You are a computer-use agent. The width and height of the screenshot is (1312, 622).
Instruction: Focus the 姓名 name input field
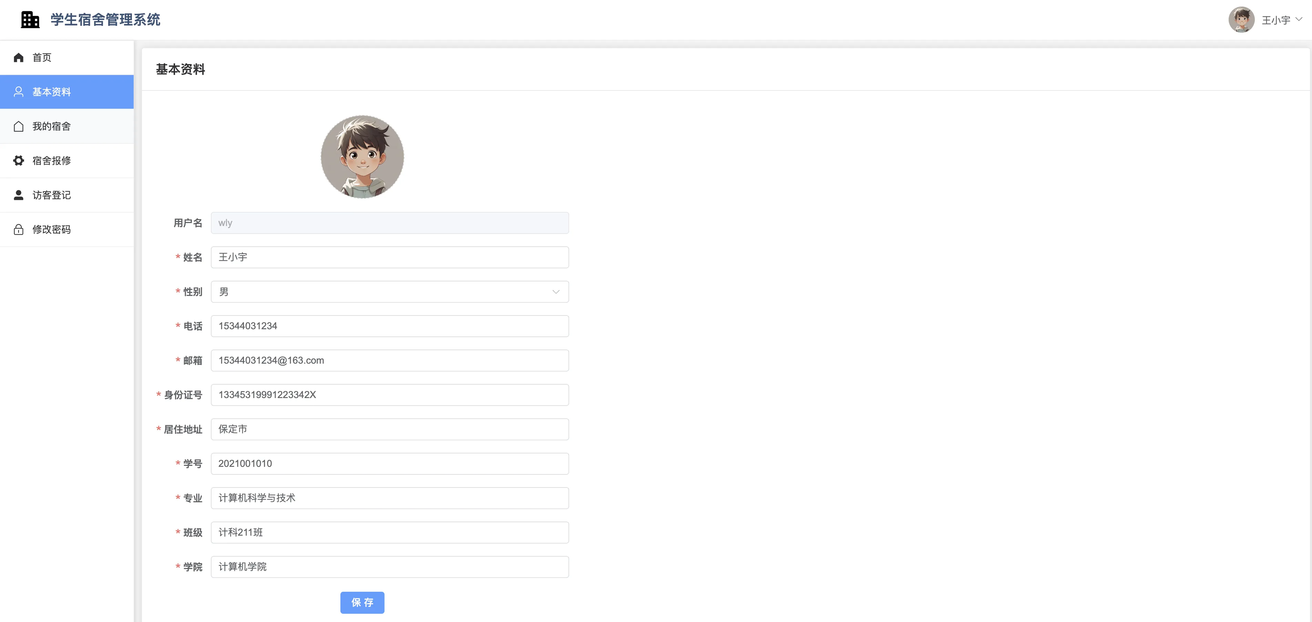390,257
